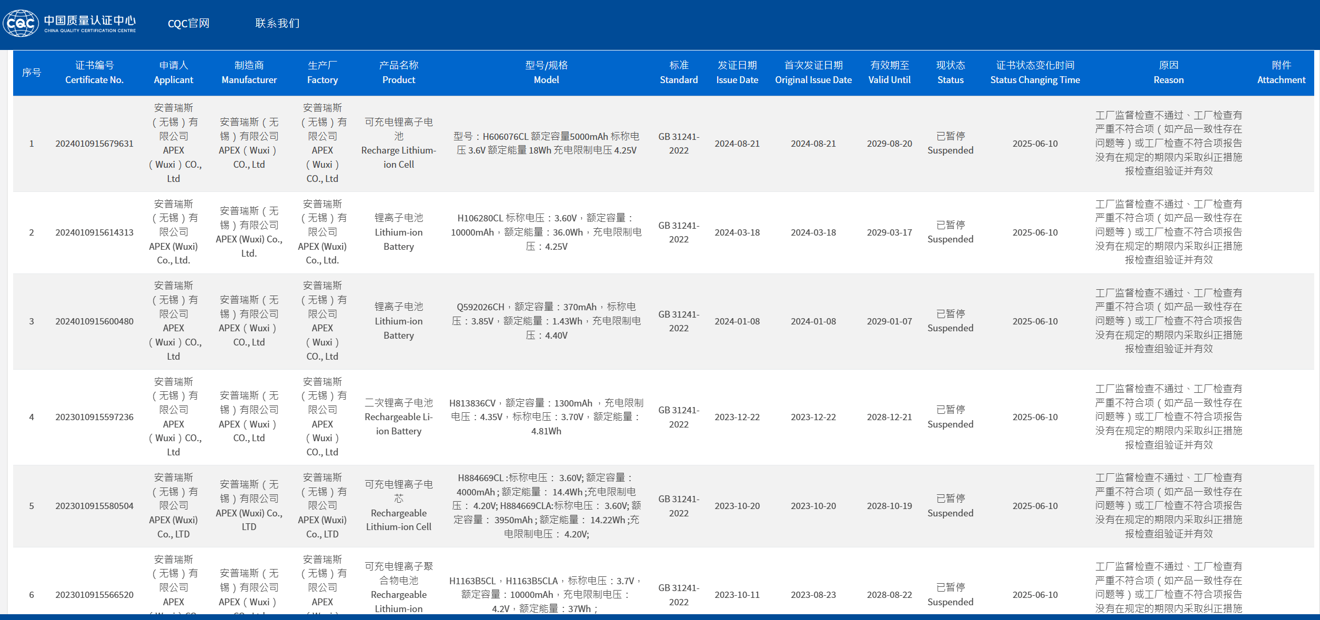Viewport: 1320px width, 620px height.
Task: Click certificate number 2023010915566520
Action: (95, 595)
